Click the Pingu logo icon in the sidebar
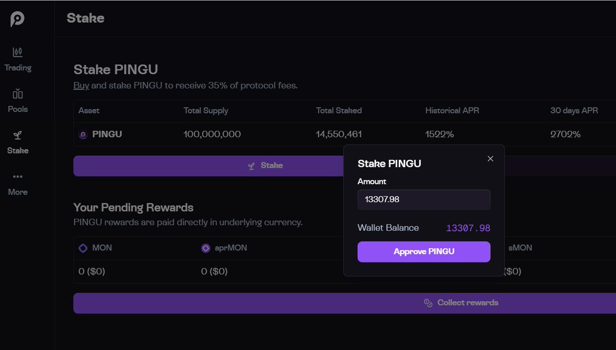616x350 pixels. 17,19
